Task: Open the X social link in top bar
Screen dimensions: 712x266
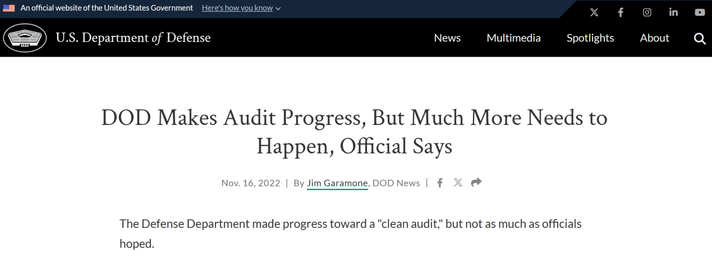Action: (595, 13)
